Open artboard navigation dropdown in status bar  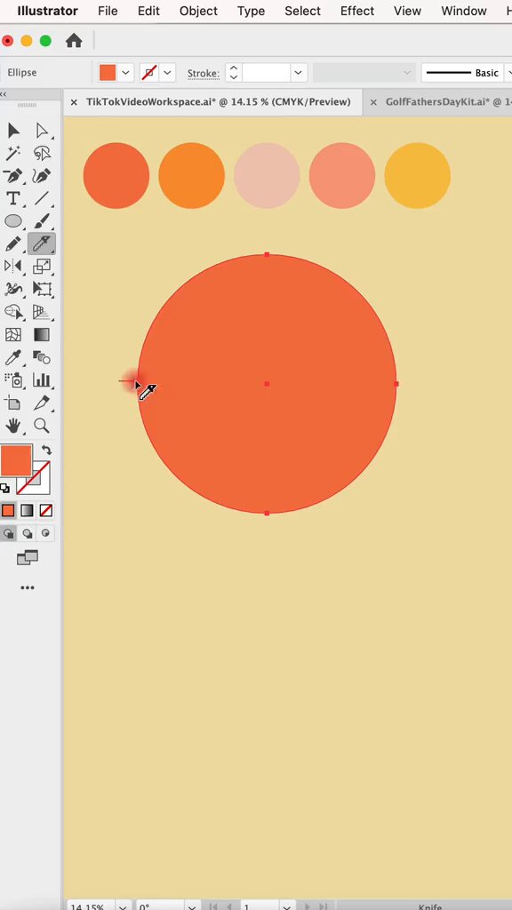click(x=287, y=906)
